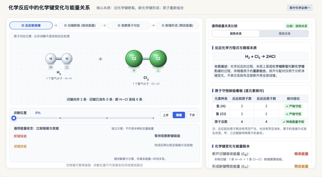Click the 元素种类 column header
322x177 pixels.
tap(221, 99)
